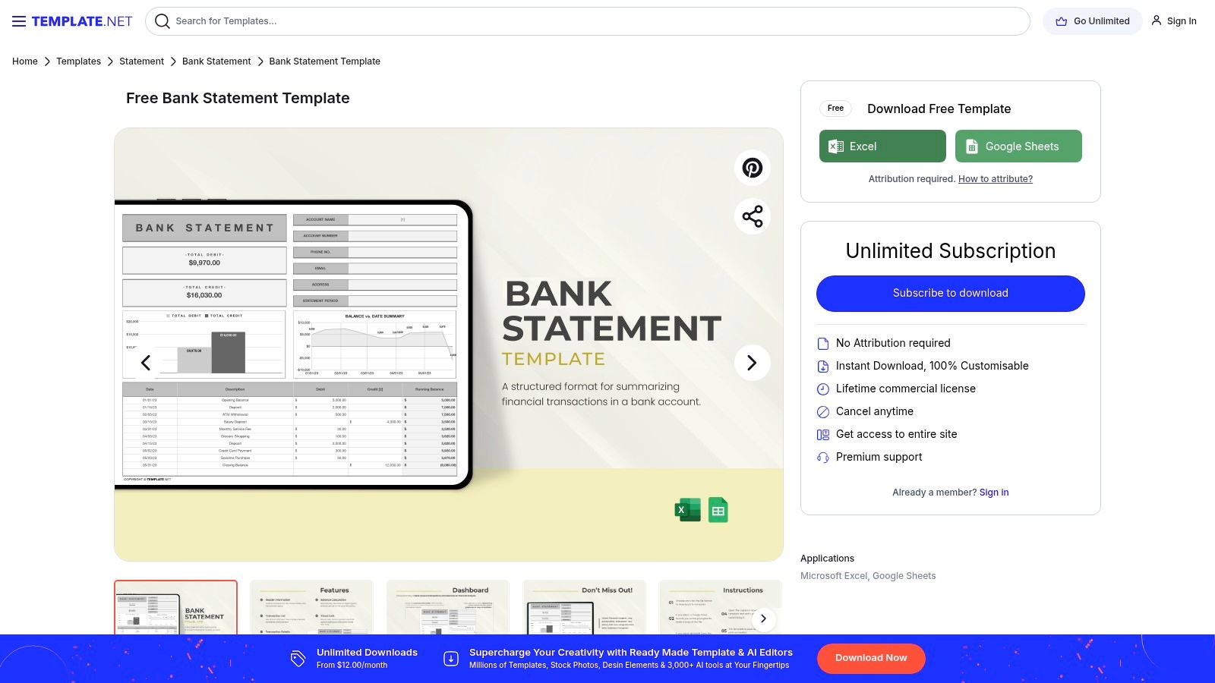This screenshot has height=683, width=1215.
Task: Click the No Attribution required document icon
Action: 822,344
